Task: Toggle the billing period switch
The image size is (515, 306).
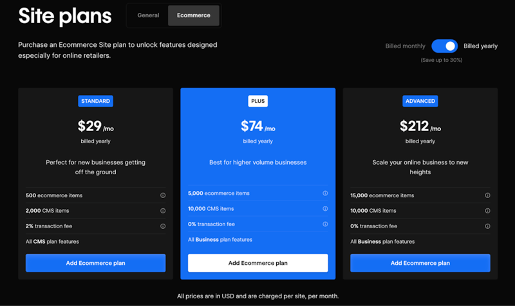Action: pyautogui.click(x=444, y=46)
